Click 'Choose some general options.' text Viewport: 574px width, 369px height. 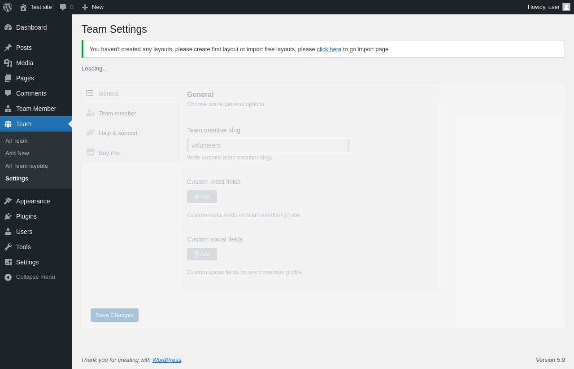coord(226,104)
